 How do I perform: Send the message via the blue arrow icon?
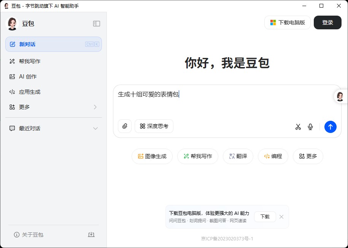(x=330, y=126)
